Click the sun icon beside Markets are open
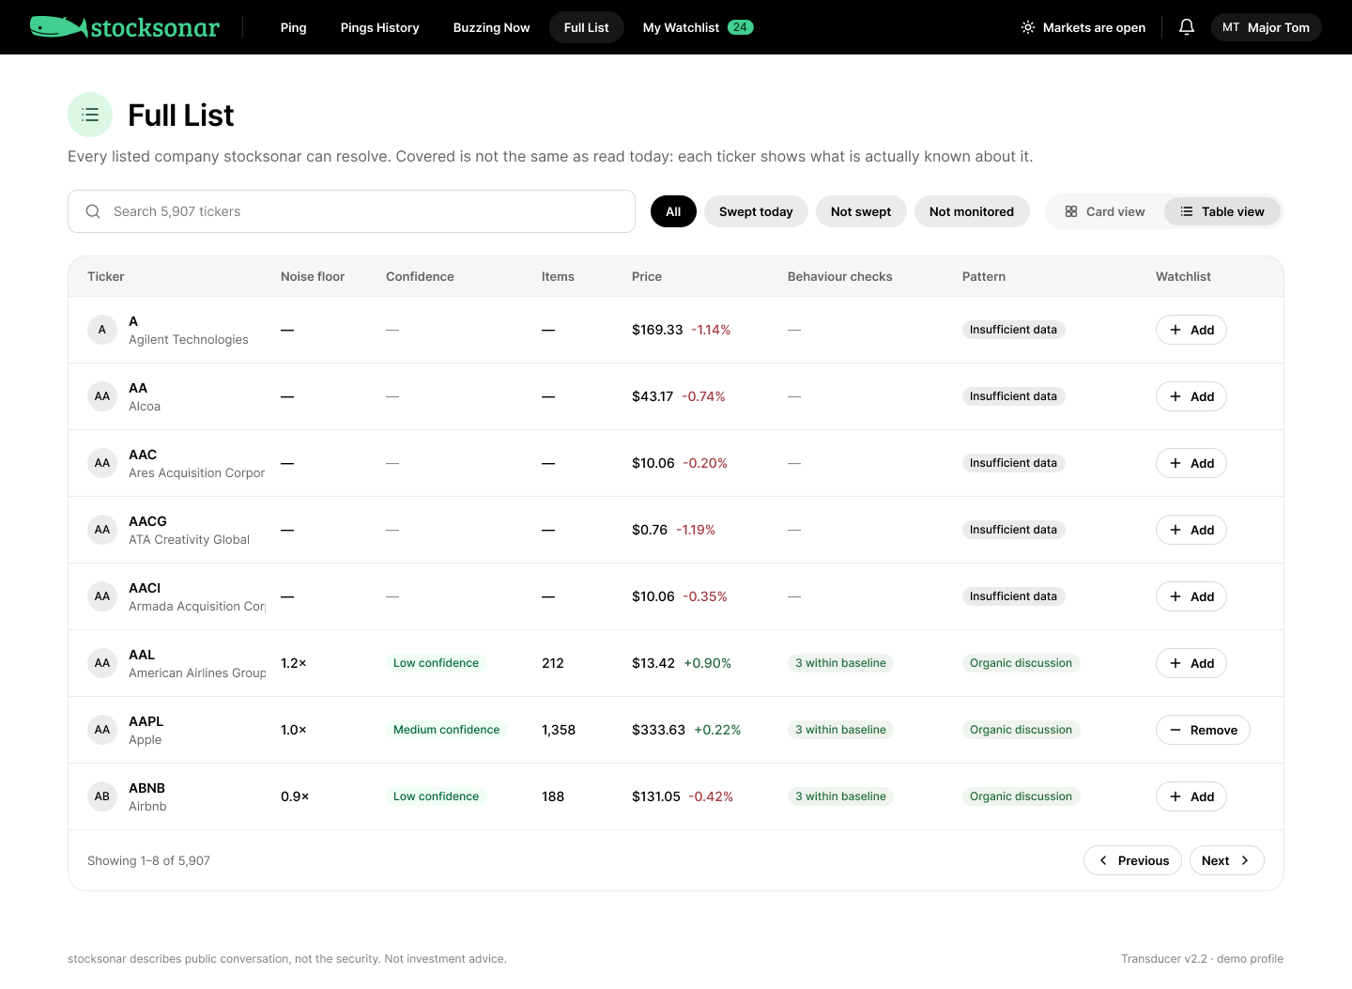Viewport: 1352px width, 989px height. click(x=1028, y=27)
